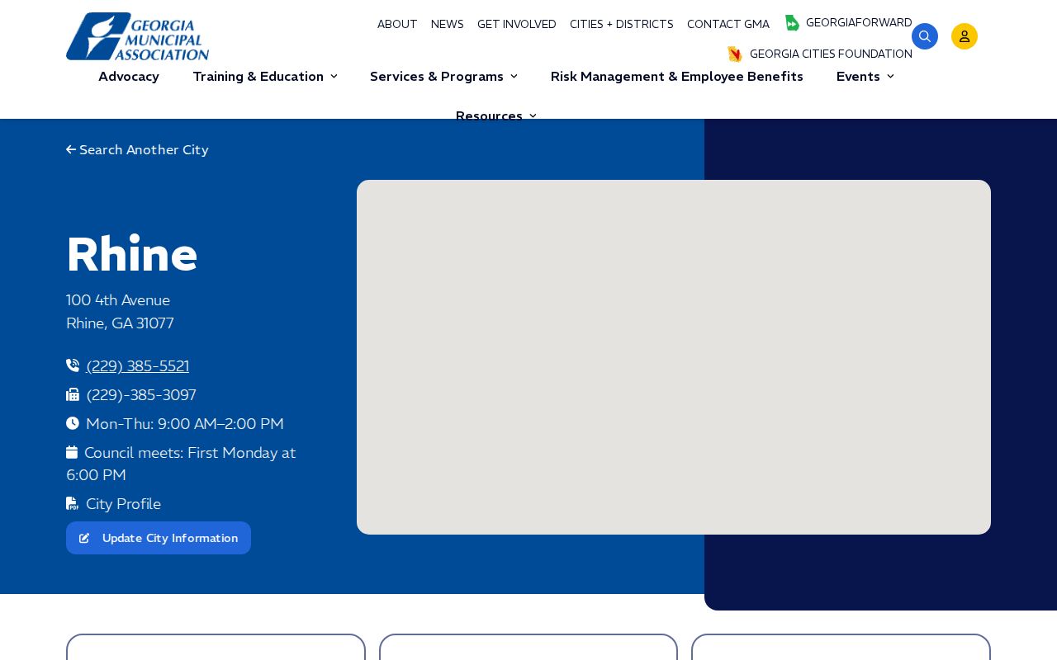Image resolution: width=1057 pixels, height=660 pixels.
Task: Open Risk Management & Employee Benefits
Action: tap(677, 77)
